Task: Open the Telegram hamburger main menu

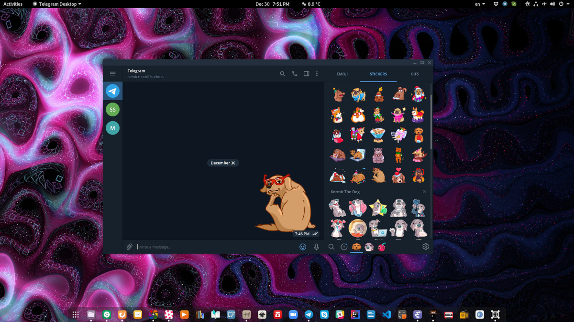Action: 113,73
